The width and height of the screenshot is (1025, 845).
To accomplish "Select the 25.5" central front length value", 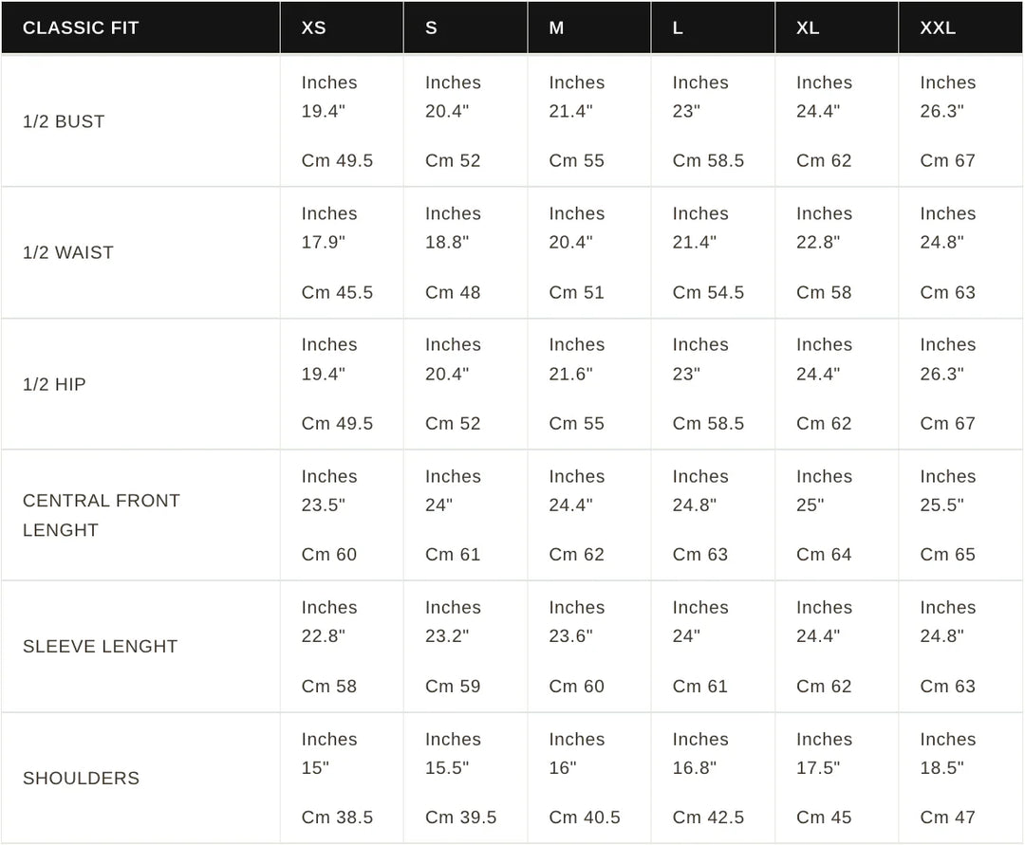I will click(x=941, y=505).
